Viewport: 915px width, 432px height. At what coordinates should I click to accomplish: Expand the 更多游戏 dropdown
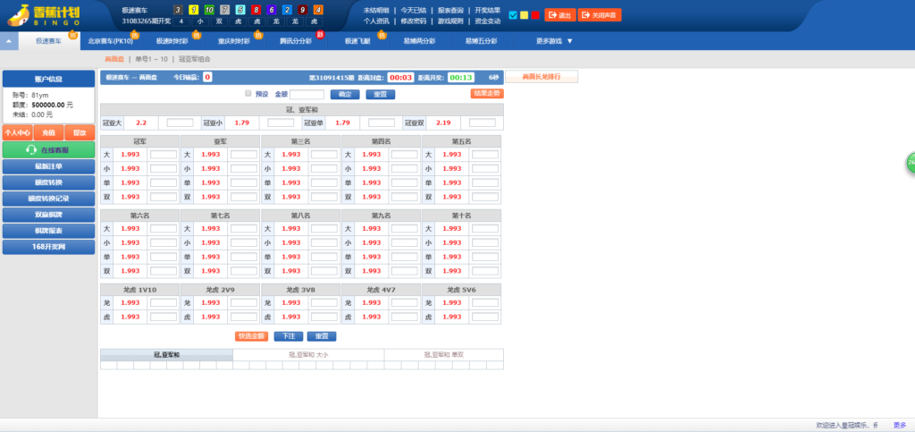[x=554, y=41]
